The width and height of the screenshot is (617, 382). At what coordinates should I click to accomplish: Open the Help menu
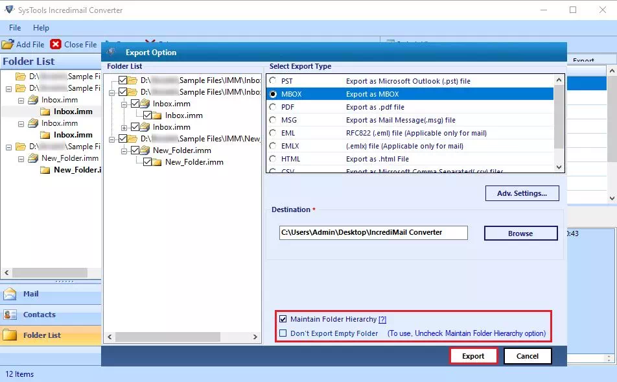[x=41, y=28]
